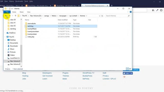The width and height of the screenshot is (164, 92).
Task: Refresh the themes folder view
Action: coord(102,16)
